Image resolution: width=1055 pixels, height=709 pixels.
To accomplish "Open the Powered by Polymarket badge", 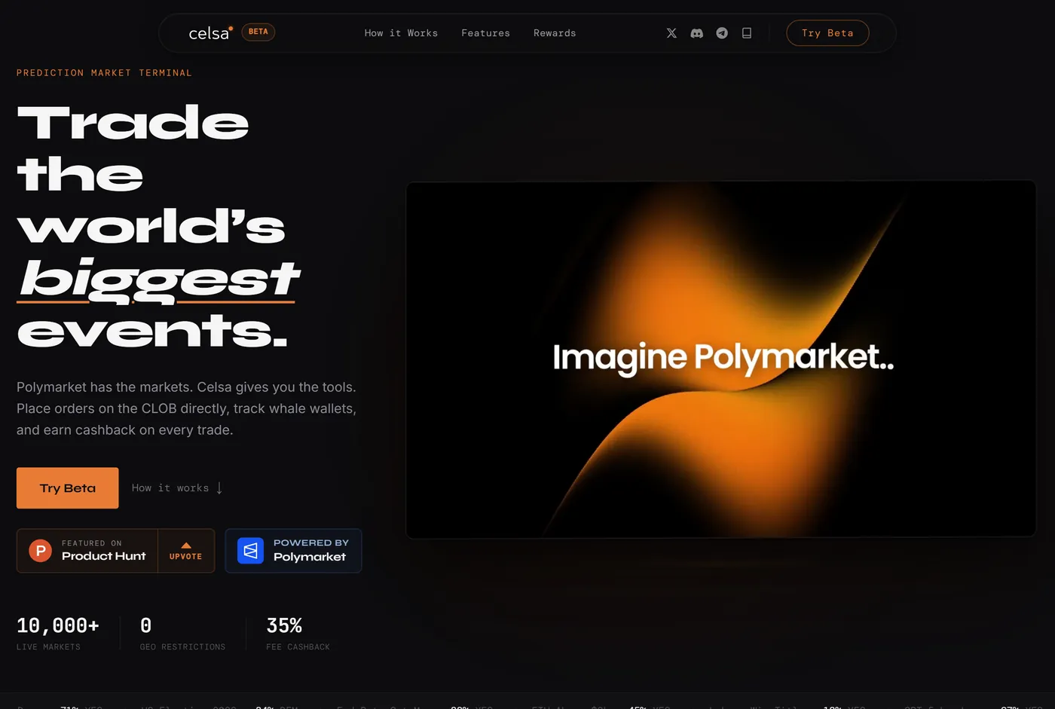I will point(293,551).
